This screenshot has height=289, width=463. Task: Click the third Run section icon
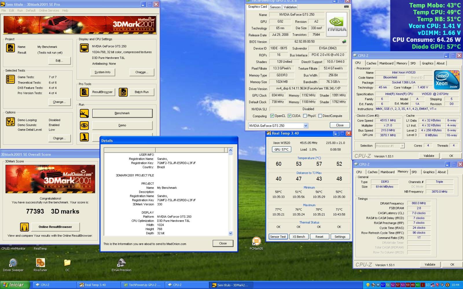coord(84,137)
